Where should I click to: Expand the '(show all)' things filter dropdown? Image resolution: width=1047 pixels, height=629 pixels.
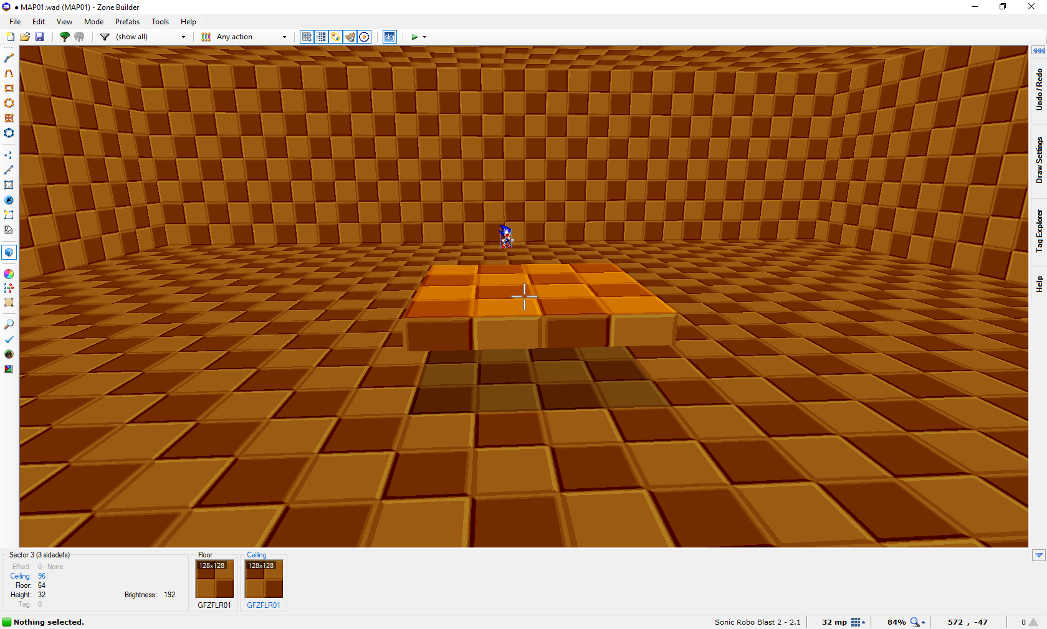pos(183,37)
